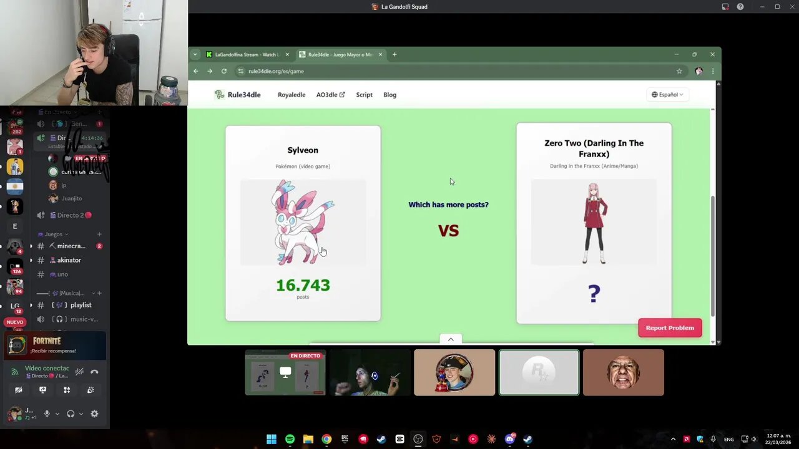
Task: Open the tab search dropdown in Chrome
Action: [195, 54]
